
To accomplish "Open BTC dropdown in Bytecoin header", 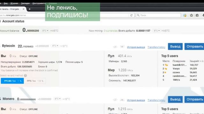I will click(55, 46).
